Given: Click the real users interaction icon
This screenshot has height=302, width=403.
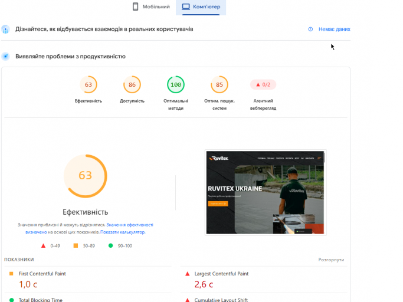Looking at the screenshot, I should point(5,29).
